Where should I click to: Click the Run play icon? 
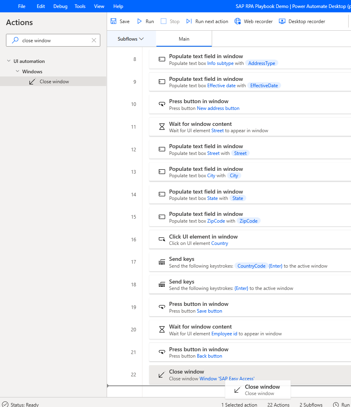pos(139,21)
